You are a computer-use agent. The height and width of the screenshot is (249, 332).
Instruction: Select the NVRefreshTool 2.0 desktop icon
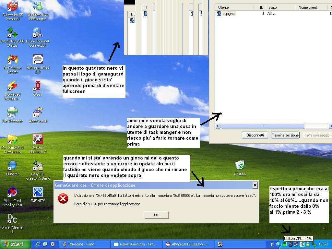coord(38,64)
